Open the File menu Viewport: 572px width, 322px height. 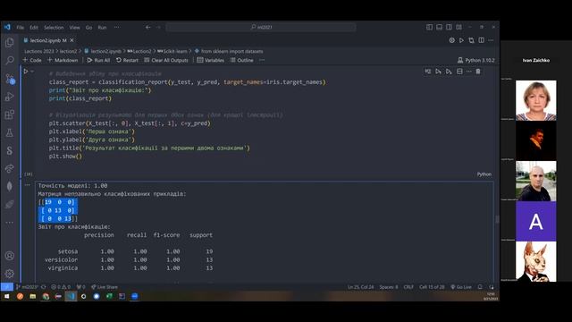[x=20, y=28]
